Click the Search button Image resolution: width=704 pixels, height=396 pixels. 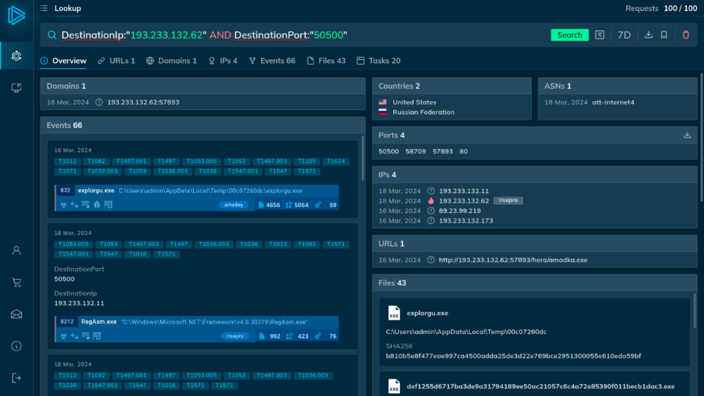569,35
